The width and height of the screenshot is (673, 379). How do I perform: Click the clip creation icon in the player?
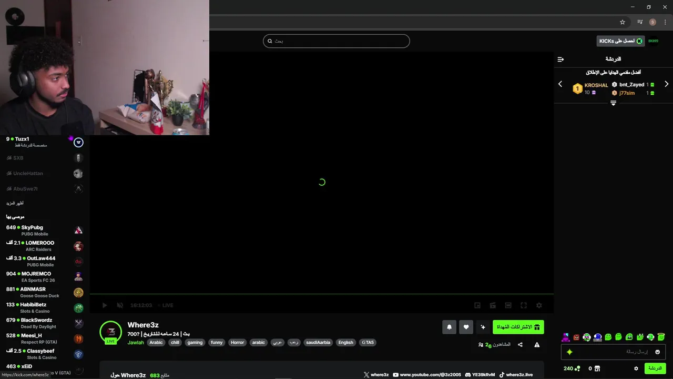(493, 305)
